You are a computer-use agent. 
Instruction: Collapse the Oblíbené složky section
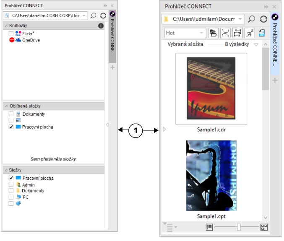(6, 106)
